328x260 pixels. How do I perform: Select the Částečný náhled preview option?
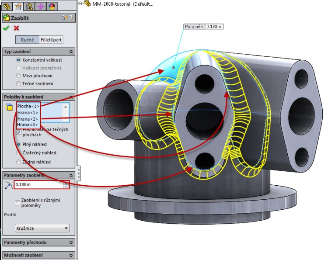coord(18,153)
